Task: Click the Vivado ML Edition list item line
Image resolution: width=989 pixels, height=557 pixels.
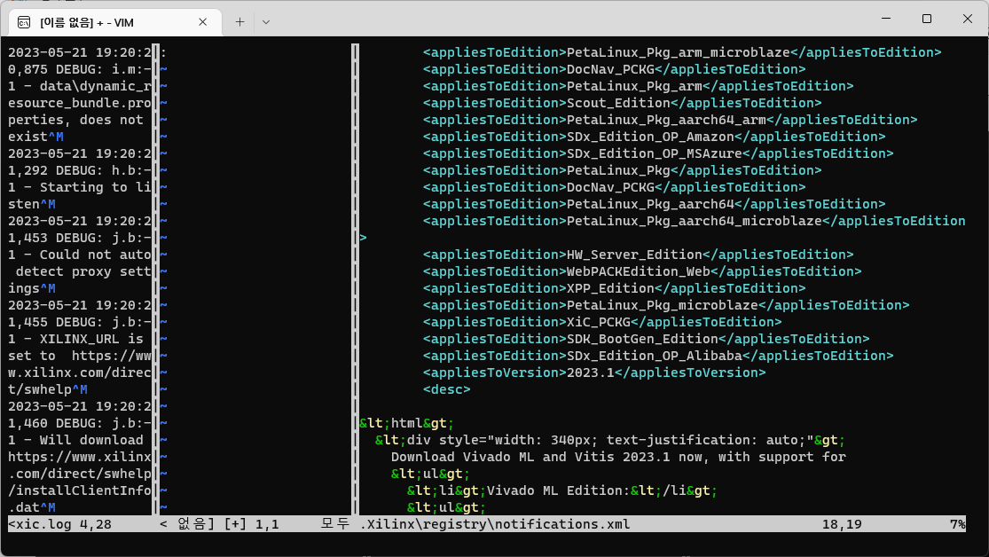Action: tap(562, 490)
